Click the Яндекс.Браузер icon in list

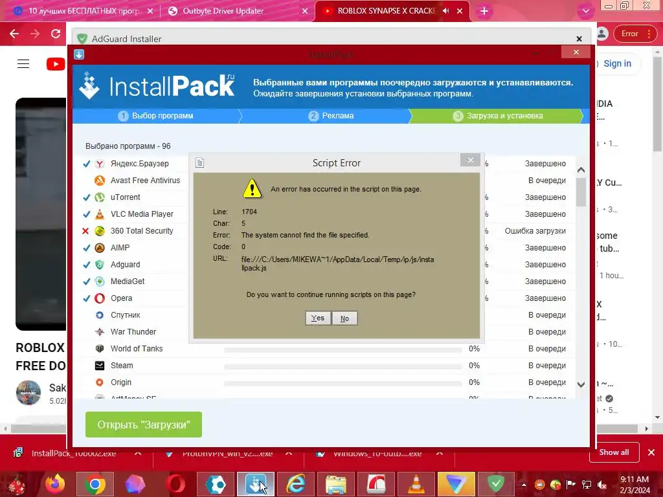pos(99,164)
